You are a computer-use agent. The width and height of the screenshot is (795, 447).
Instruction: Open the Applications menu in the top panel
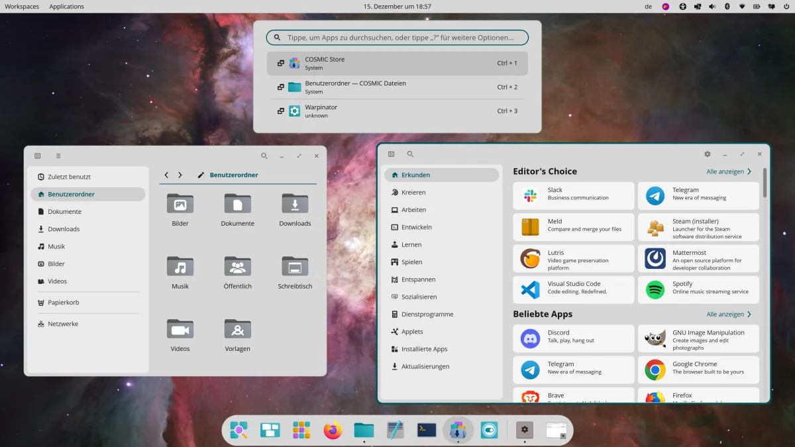coord(66,7)
